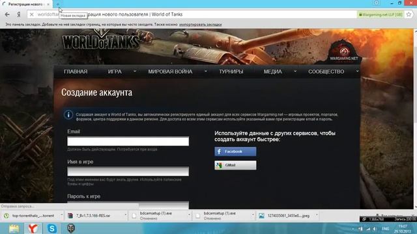Click the browser back arrow

[7, 14]
